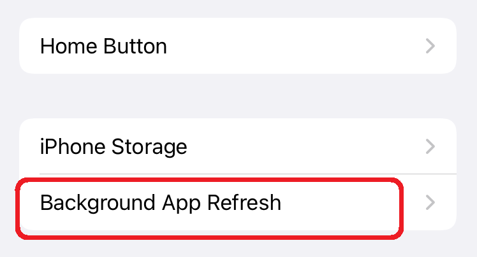The height and width of the screenshot is (257, 477).
Task: Expand iPhone Storage via its right arrow
Action: point(431,147)
